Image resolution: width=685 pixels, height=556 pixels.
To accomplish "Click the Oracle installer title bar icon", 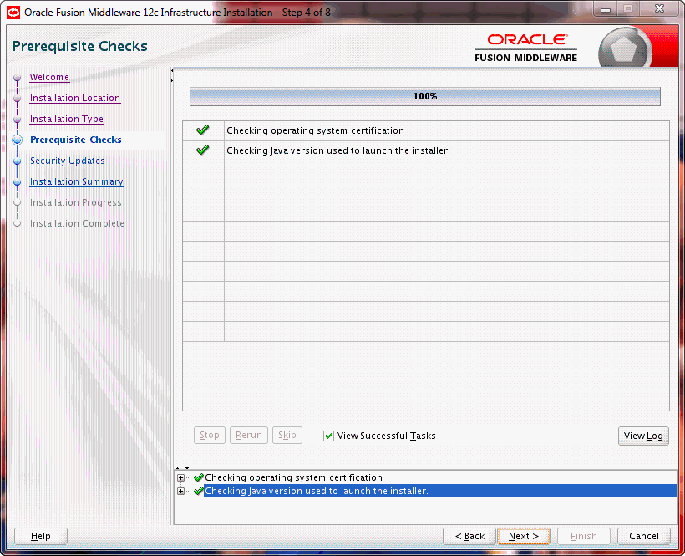I will pos(13,13).
